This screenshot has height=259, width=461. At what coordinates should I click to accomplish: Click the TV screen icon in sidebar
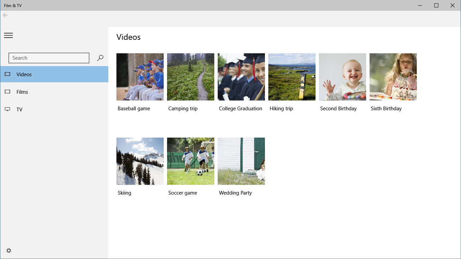coord(7,109)
